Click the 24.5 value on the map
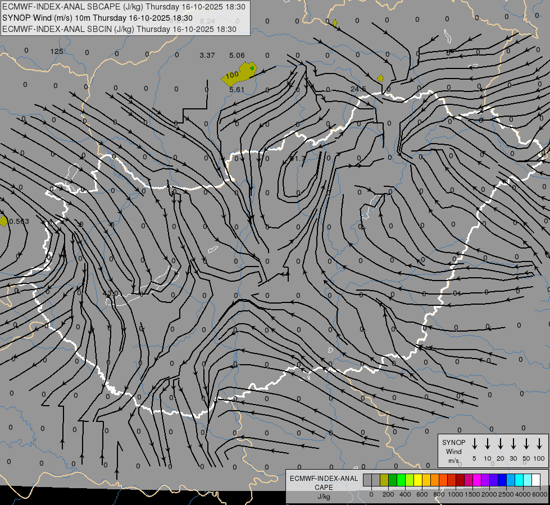The image size is (550, 505). (358, 89)
